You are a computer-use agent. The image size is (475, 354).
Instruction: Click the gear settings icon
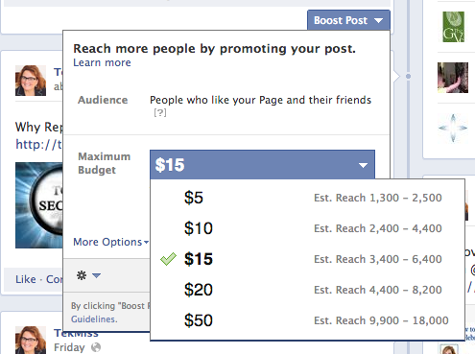pyautogui.click(x=82, y=275)
